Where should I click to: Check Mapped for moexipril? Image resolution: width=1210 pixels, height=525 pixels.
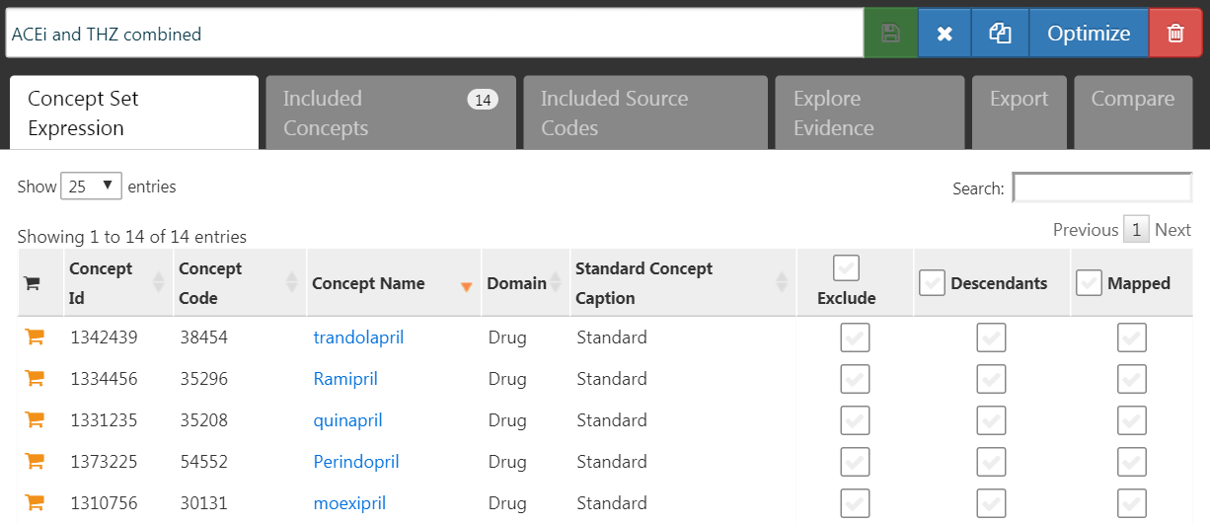tap(1131, 503)
